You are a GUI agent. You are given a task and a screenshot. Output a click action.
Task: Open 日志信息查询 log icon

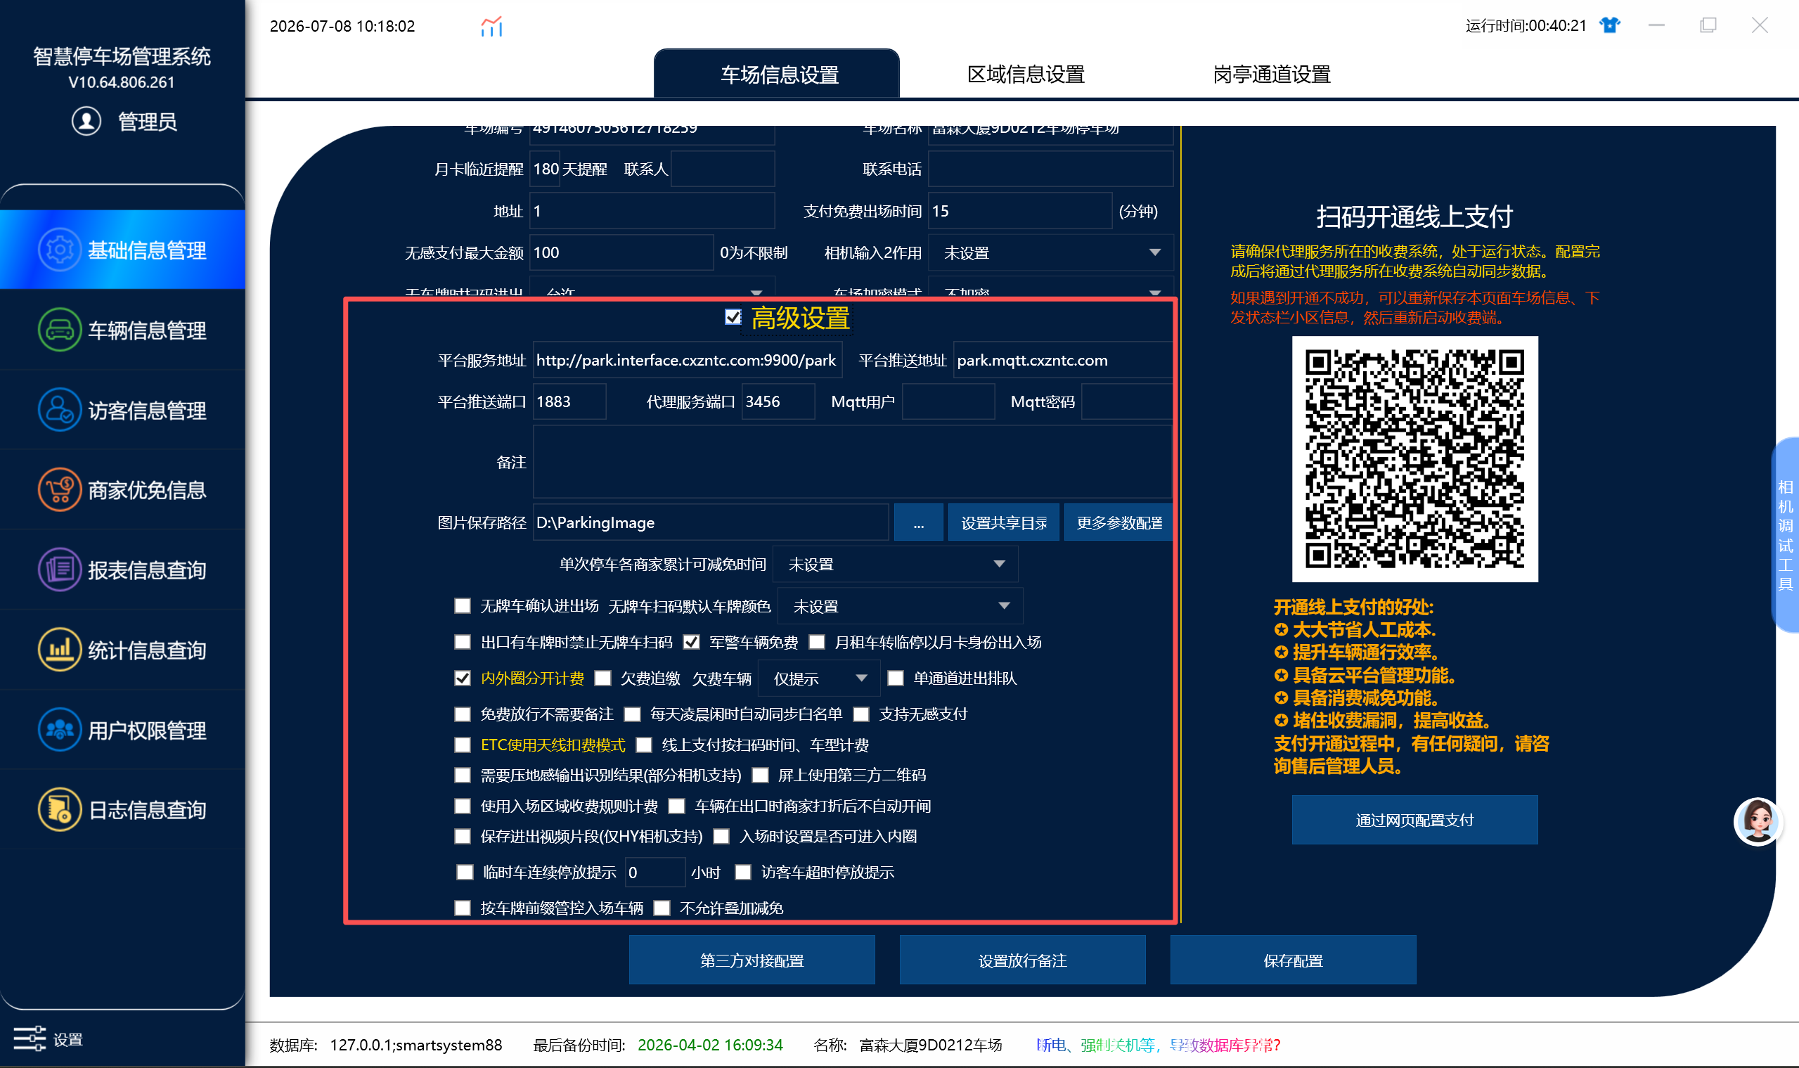pyautogui.click(x=60, y=809)
